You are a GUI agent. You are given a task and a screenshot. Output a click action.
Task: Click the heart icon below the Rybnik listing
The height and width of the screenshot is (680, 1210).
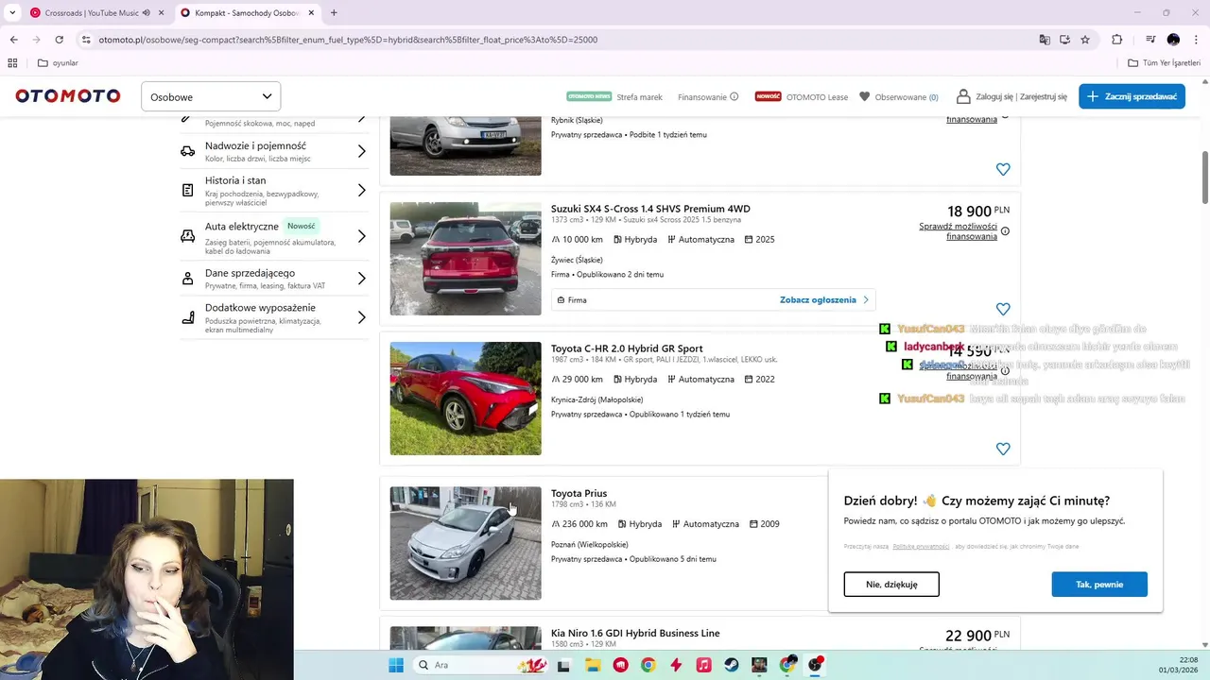tap(1003, 169)
